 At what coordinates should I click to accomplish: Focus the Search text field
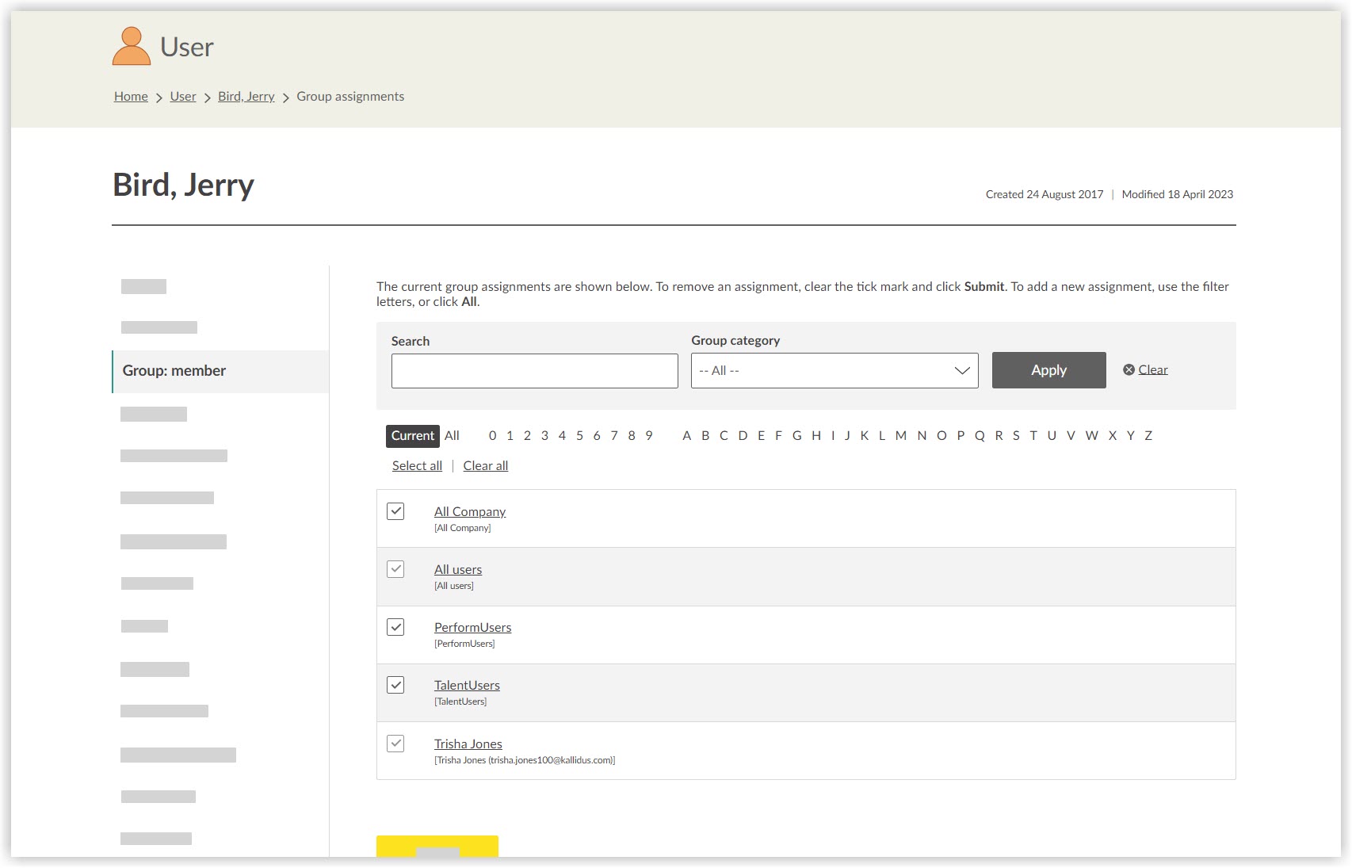[534, 371]
